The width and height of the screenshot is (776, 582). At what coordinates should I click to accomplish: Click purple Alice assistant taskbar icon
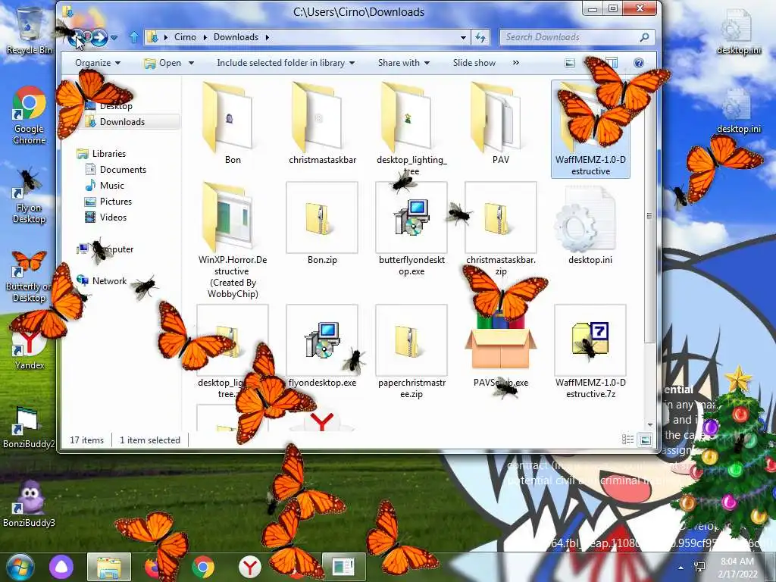(x=61, y=567)
